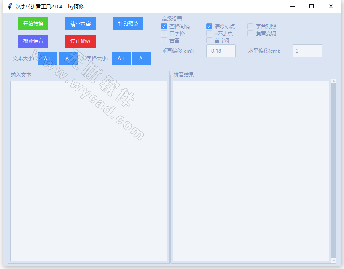
Task: Increase 田字格大小 with A+ button
Action: coord(121,59)
